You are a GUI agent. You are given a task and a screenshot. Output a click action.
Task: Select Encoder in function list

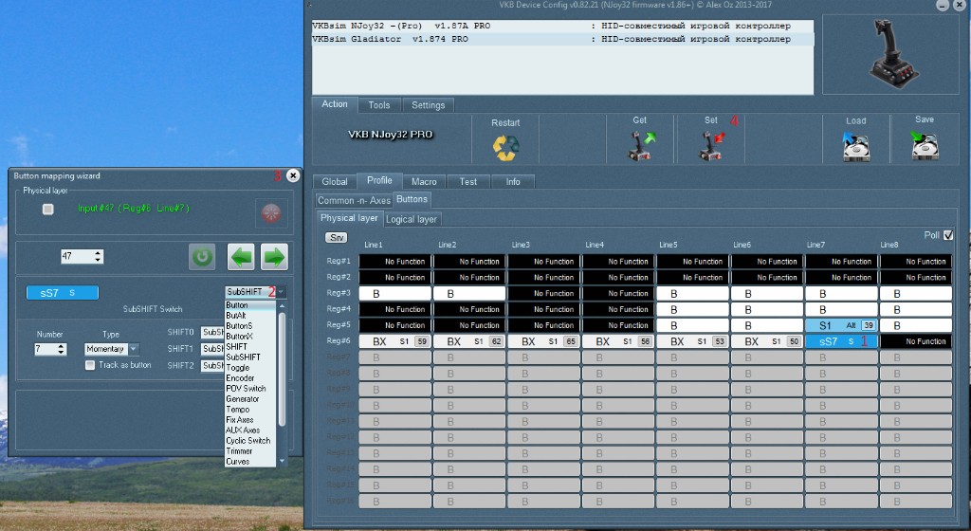pos(250,378)
